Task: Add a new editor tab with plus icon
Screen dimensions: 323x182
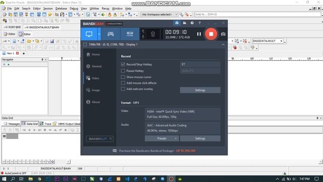Action: pos(24,54)
